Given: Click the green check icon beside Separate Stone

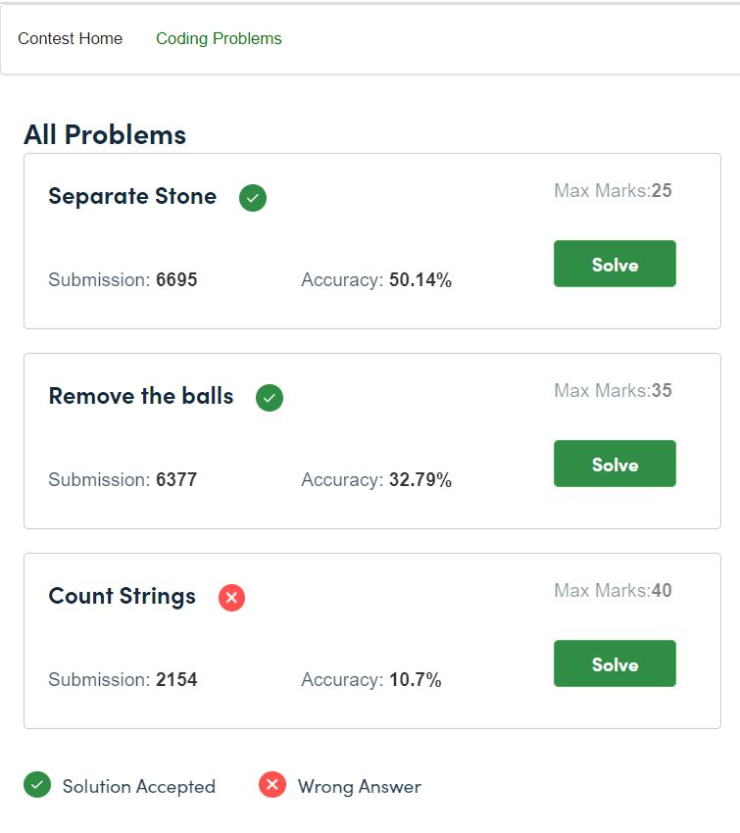Looking at the screenshot, I should 252,198.
